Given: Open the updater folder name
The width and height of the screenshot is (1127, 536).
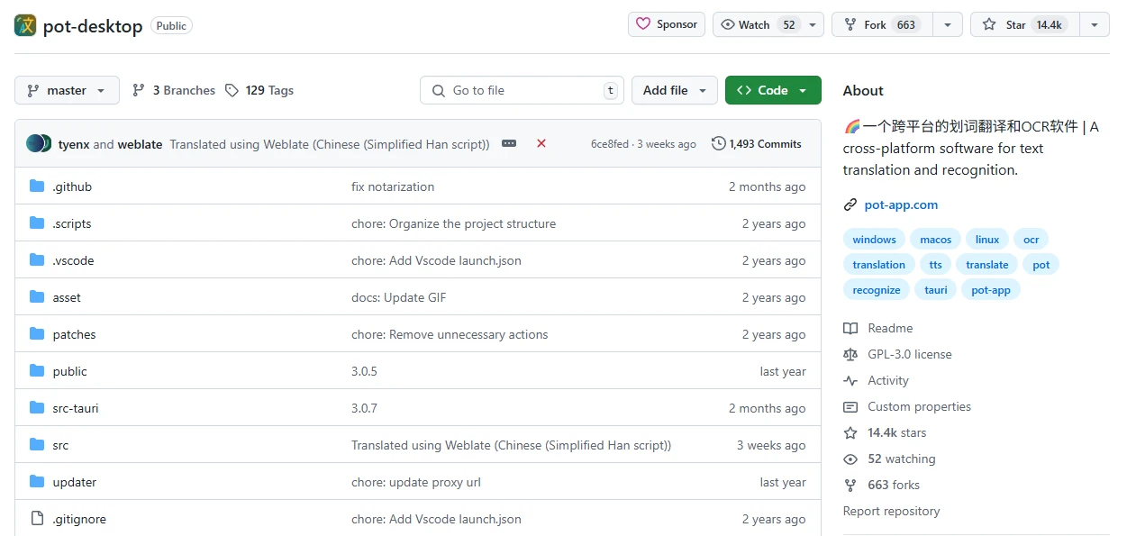Looking at the screenshot, I should point(75,482).
